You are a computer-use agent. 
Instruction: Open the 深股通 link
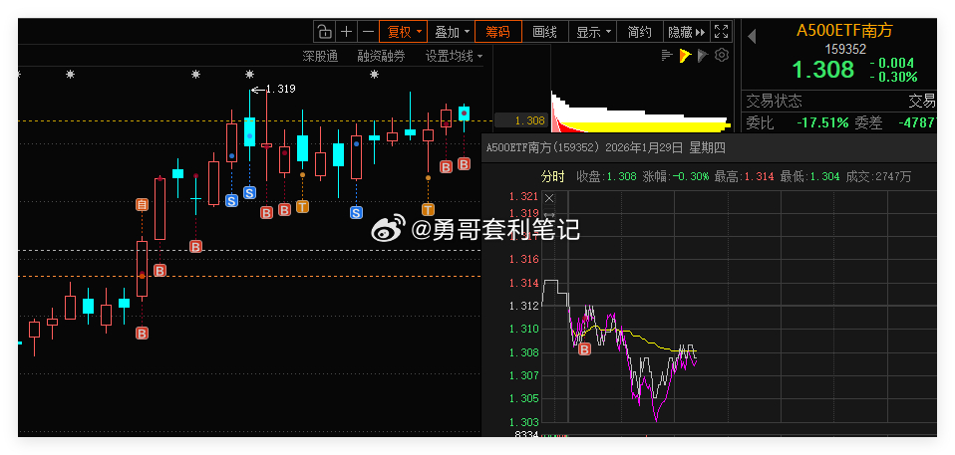click(320, 57)
